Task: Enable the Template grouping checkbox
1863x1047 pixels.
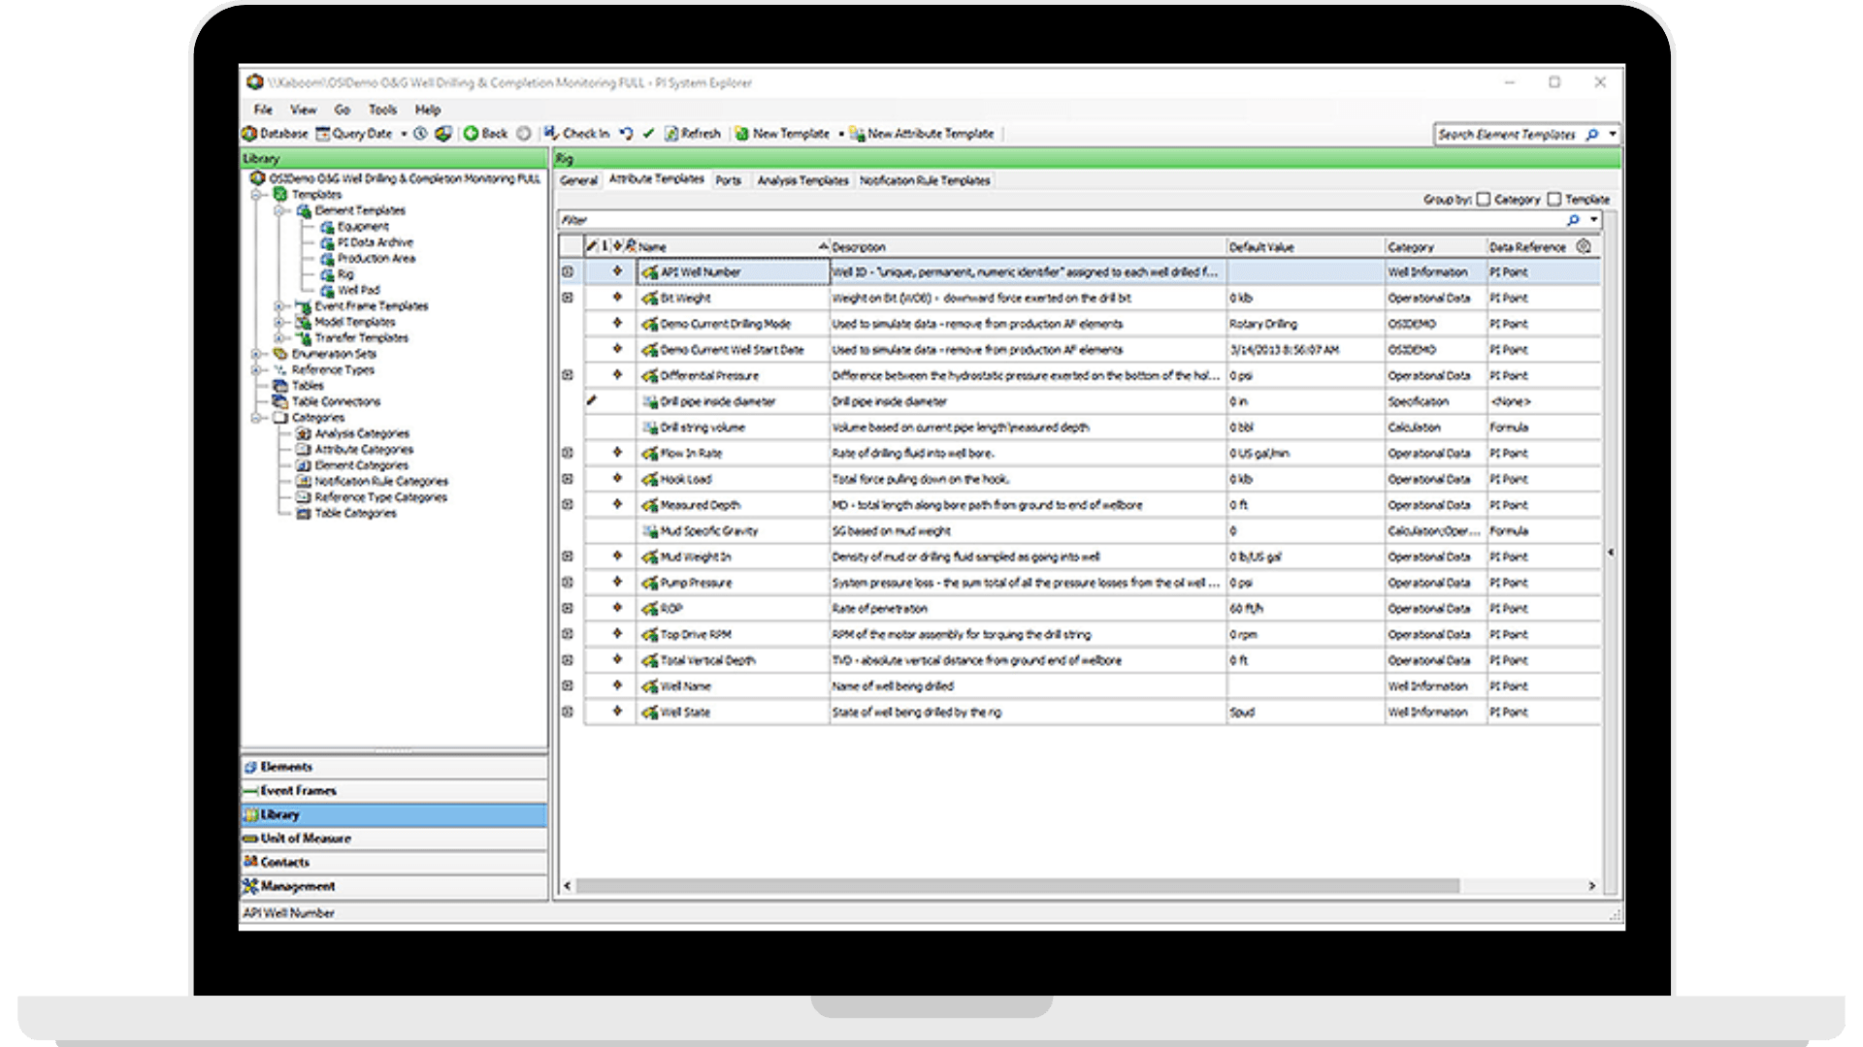Action: point(1555,199)
